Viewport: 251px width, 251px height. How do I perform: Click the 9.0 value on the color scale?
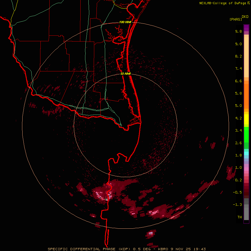pyautogui.click(x=238, y=44)
